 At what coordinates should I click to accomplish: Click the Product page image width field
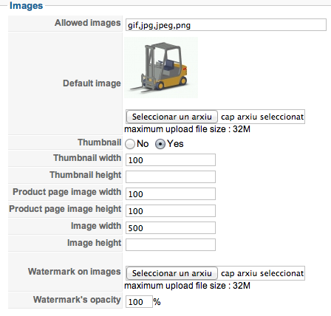171,194
